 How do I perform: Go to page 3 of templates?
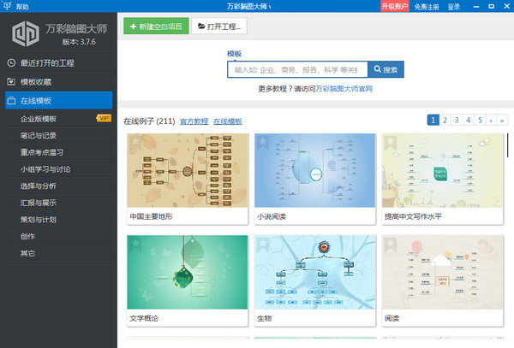[x=457, y=120]
